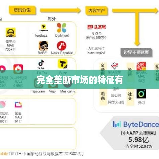159x159 pixels.
Task: Click the gray 边界不断延展 label
Action: (136, 52)
